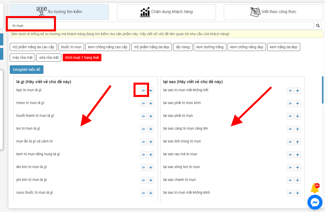
Task: Click the heading 'tại sao (Hãy viết về chủ đề này)'
Action: click(193, 82)
